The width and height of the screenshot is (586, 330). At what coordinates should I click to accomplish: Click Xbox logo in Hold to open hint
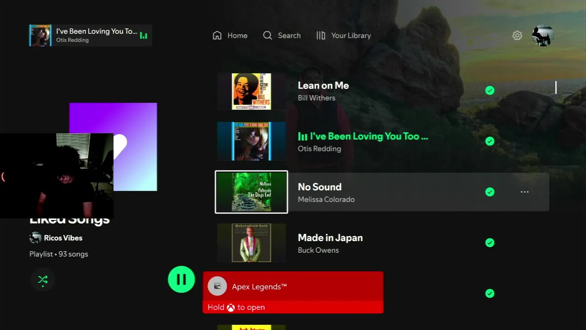tap(231, 308)
